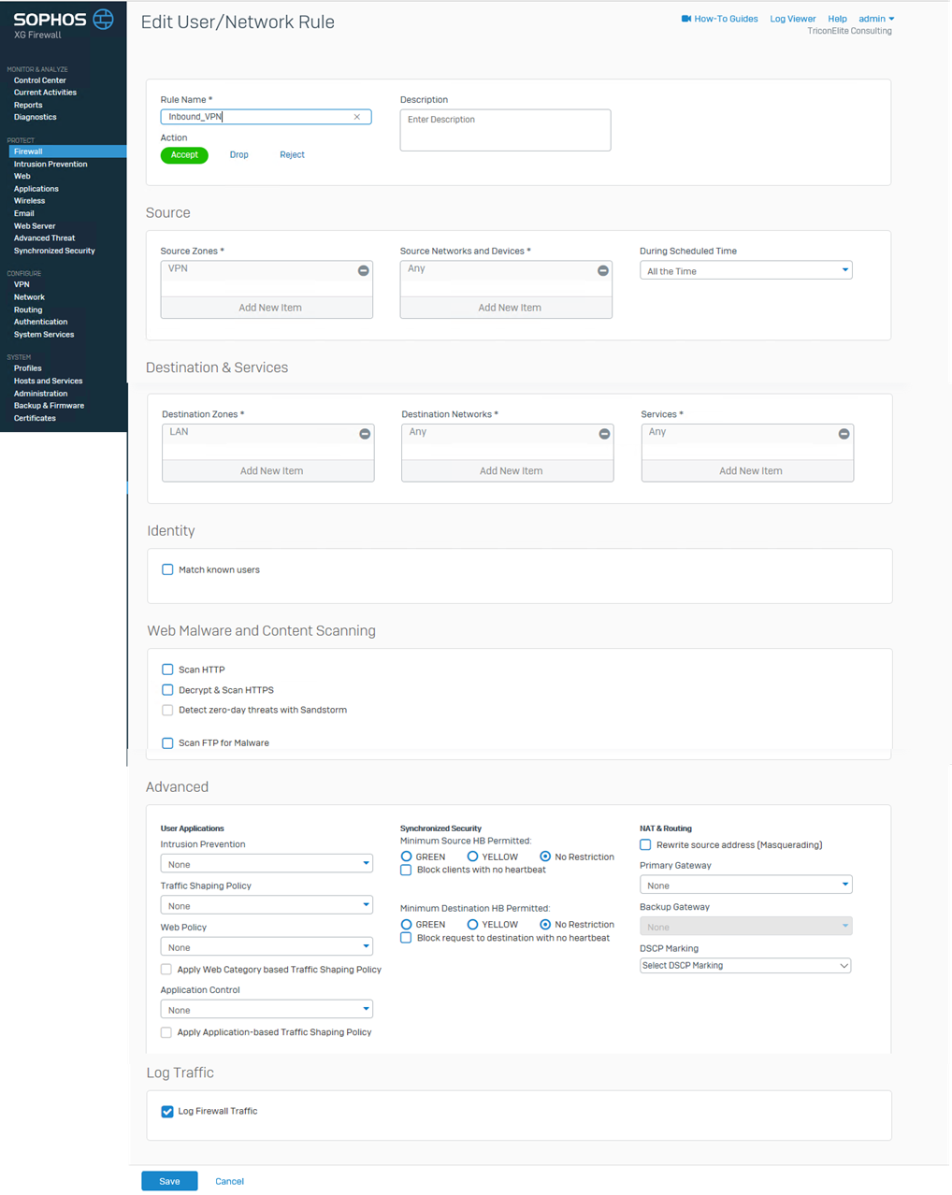Click the Accept action button
The width and height of the screenshot is (952, 1195).
[184, 155]
